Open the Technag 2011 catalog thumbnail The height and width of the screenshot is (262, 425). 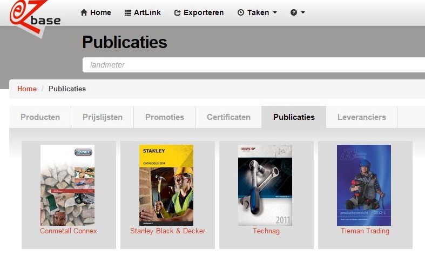tap(265, 185)
